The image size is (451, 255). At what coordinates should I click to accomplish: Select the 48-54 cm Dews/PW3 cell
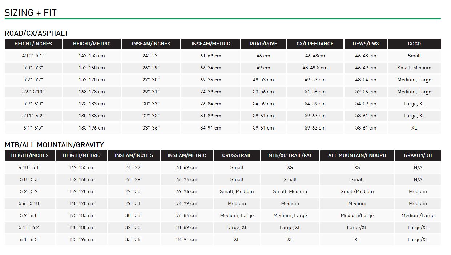tap(366, 80)
